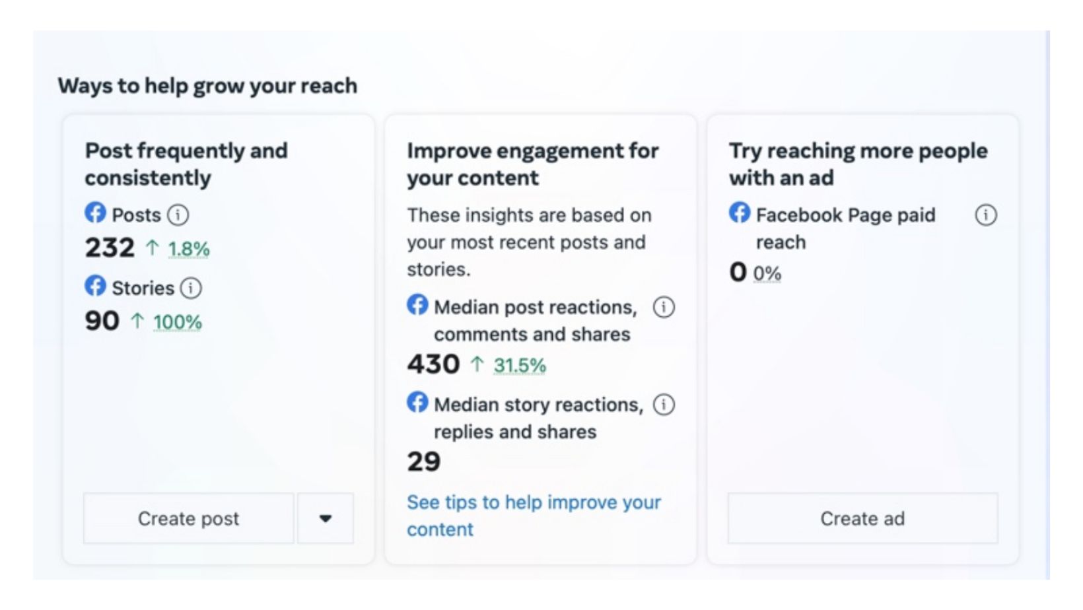Viewport: 1083px width, 610px height.
Task: Click the Facebook logo next to Posts
Action: (95, 213)
